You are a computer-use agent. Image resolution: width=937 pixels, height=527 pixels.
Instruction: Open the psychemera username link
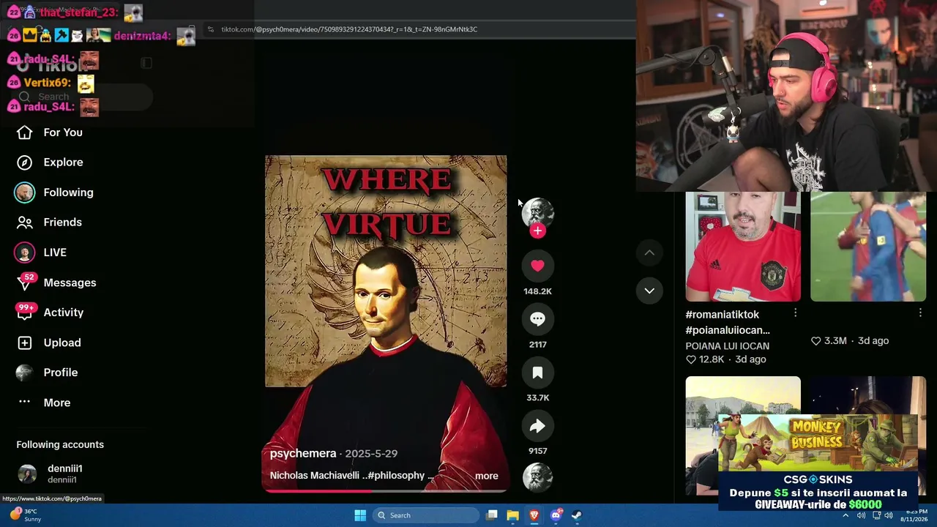click(303, 454)
